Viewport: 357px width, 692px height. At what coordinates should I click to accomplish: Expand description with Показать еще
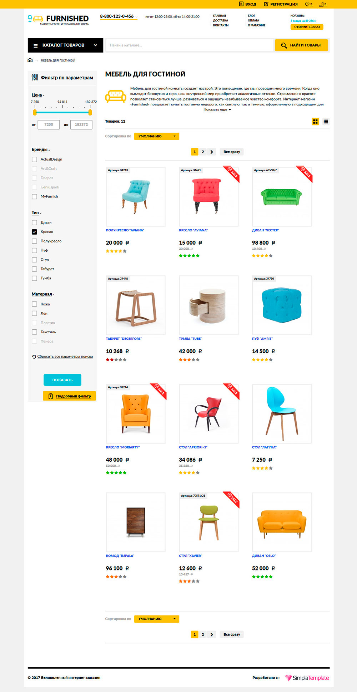coord(217,109)
